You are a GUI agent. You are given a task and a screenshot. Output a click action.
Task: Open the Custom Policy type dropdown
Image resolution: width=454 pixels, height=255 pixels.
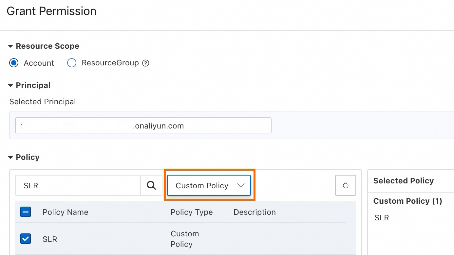(x=209, y=185)
